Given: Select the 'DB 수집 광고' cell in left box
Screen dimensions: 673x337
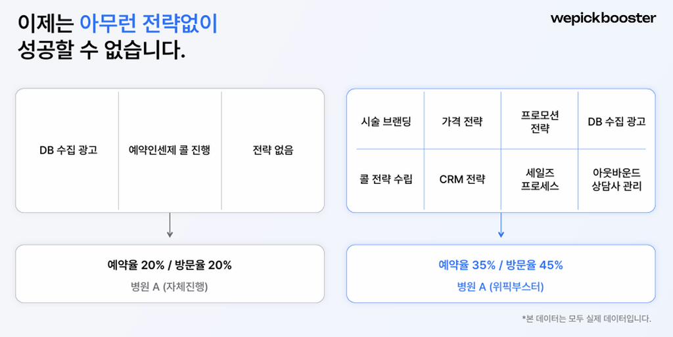Looking at the screenshot, I should [x=68, y=150].
